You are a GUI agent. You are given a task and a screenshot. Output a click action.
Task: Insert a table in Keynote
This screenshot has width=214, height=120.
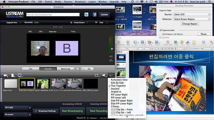click(182, 42)
